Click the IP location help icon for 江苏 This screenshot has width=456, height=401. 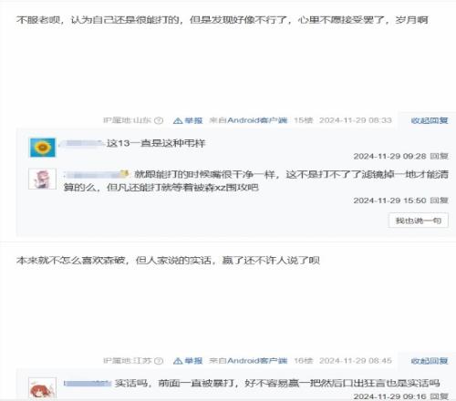(159, 361)
